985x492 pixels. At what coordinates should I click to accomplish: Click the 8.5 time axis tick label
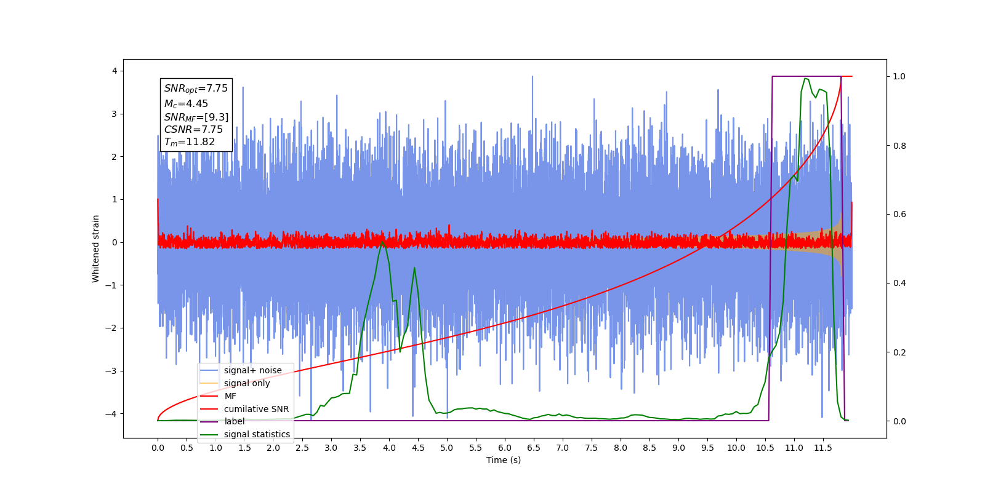649,448
